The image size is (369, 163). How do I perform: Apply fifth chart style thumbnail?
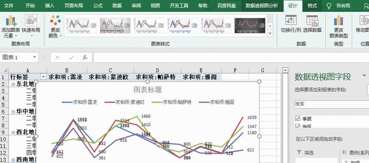[216, 26]
